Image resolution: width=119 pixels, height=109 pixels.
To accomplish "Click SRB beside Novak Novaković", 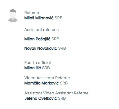I will 62,48.
